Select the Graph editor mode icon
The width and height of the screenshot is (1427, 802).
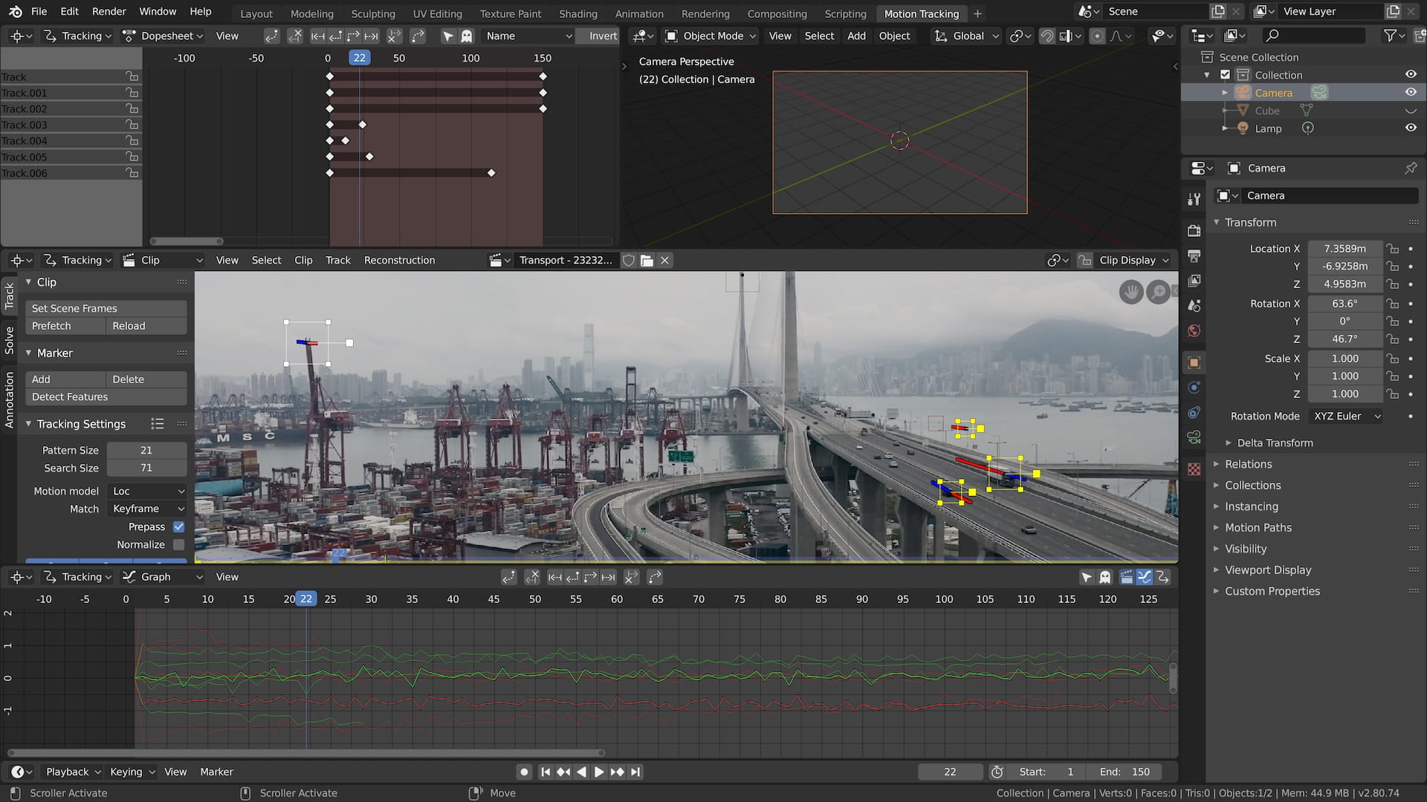[129, 577]
